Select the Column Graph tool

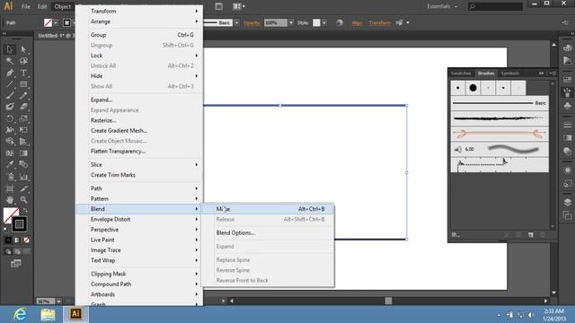(x=23, y=177)
